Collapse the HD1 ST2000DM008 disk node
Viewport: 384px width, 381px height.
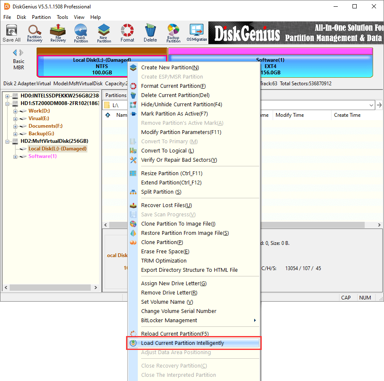click(7, 104)
